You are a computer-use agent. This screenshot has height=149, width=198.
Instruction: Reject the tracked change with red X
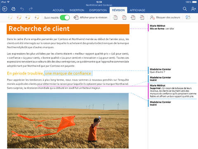coord(124,17)
